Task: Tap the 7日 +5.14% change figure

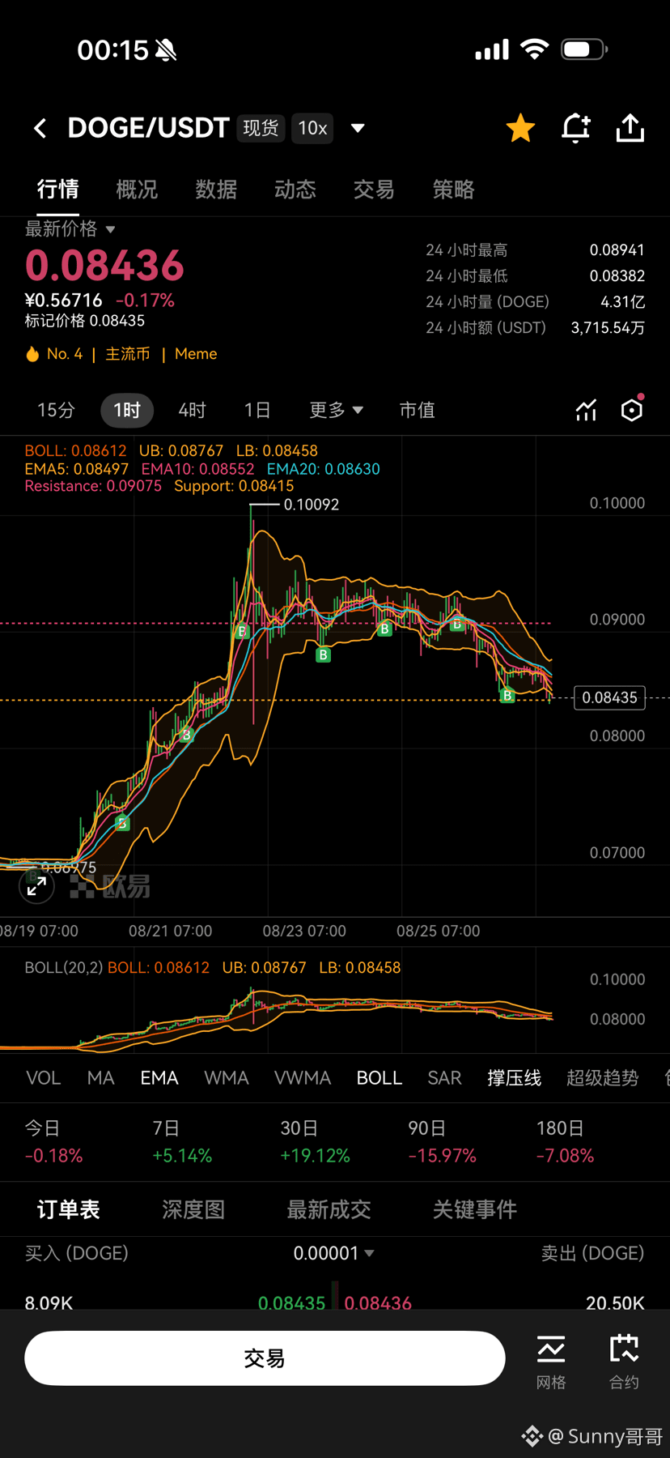Action: 182,1156
